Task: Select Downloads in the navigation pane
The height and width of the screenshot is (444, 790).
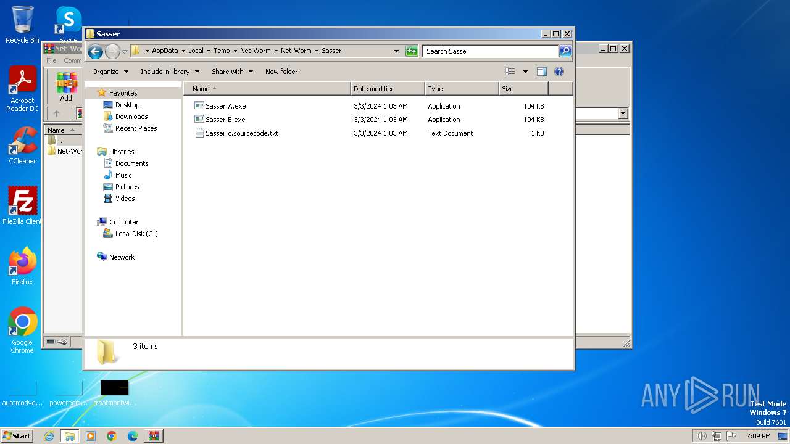Action: 131,117
